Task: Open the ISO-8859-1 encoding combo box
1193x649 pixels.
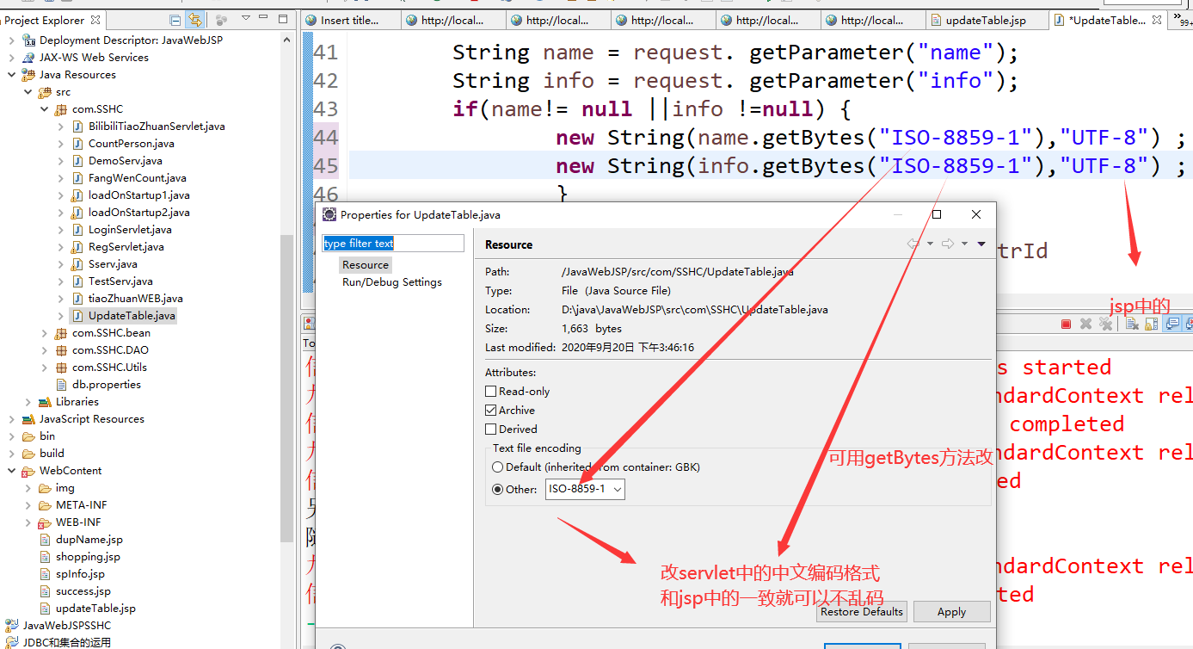Action: 585,489
